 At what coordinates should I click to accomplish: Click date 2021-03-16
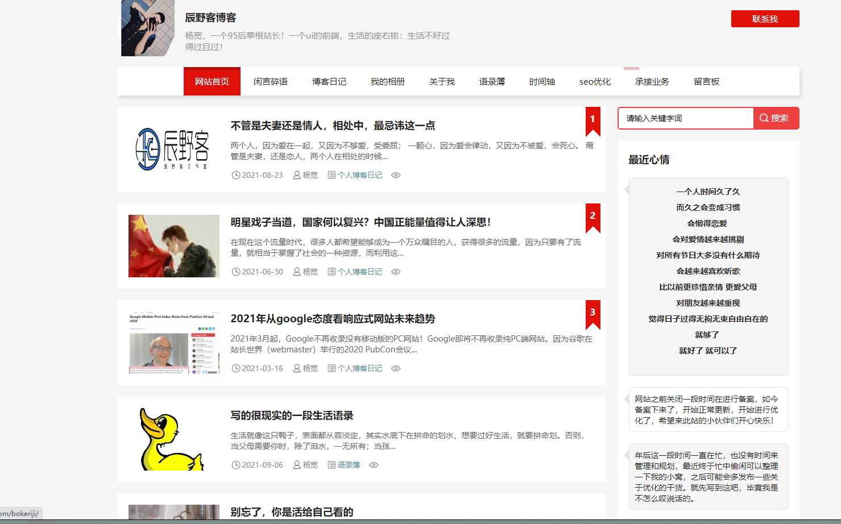[262, 368]
